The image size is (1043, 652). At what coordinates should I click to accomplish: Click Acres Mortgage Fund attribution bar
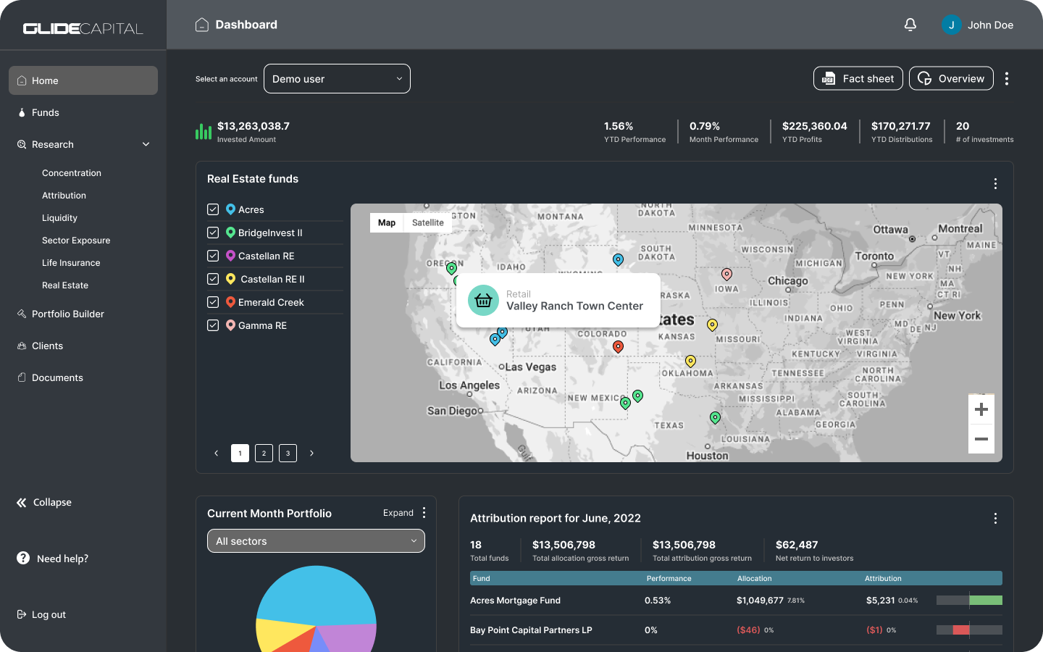[969, 600]
